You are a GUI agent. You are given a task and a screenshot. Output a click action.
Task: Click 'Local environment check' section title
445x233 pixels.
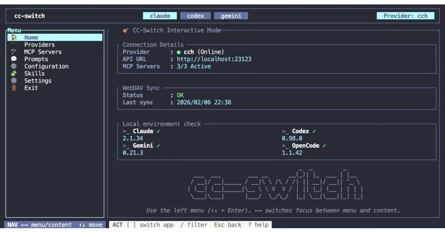[x=162, y=124]
